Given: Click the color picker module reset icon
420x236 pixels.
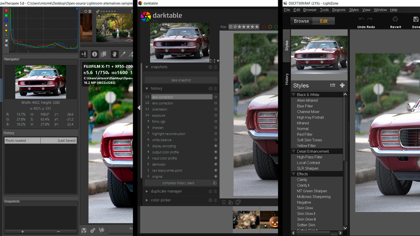Looking at the screenshot, I should [x=211, y=200].
